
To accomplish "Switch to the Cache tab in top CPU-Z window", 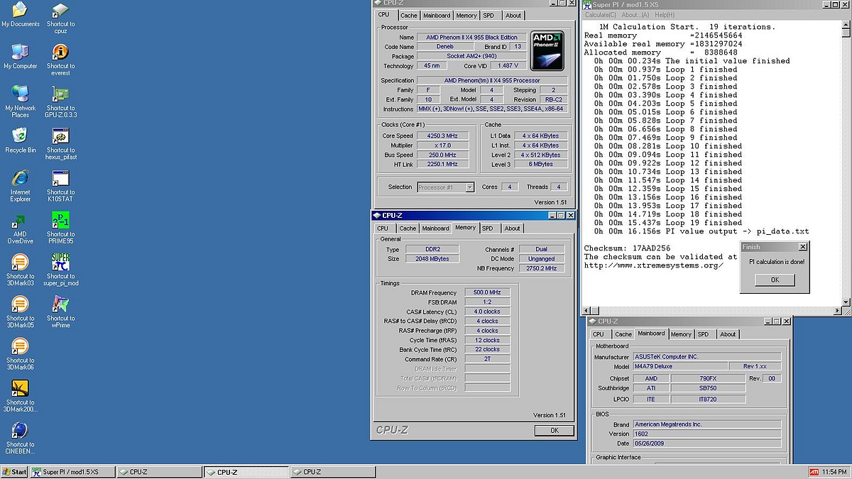I will click(x=408, y=16).
